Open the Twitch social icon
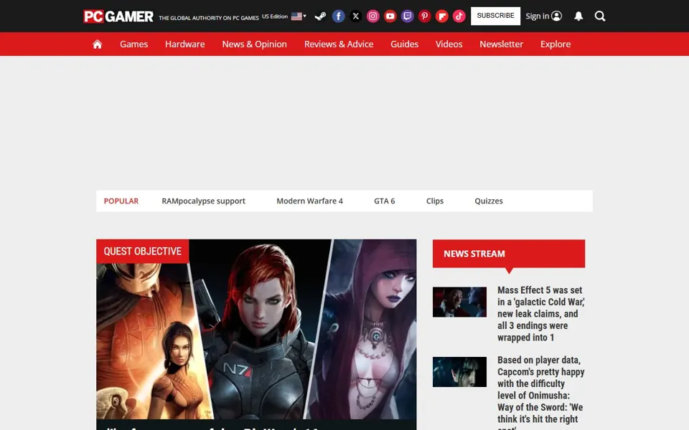The image size is (689, 430). click(408, 16)
